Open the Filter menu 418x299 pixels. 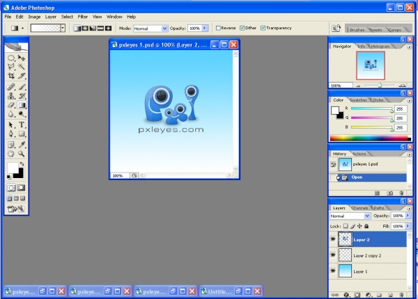(x=83, y=17)
